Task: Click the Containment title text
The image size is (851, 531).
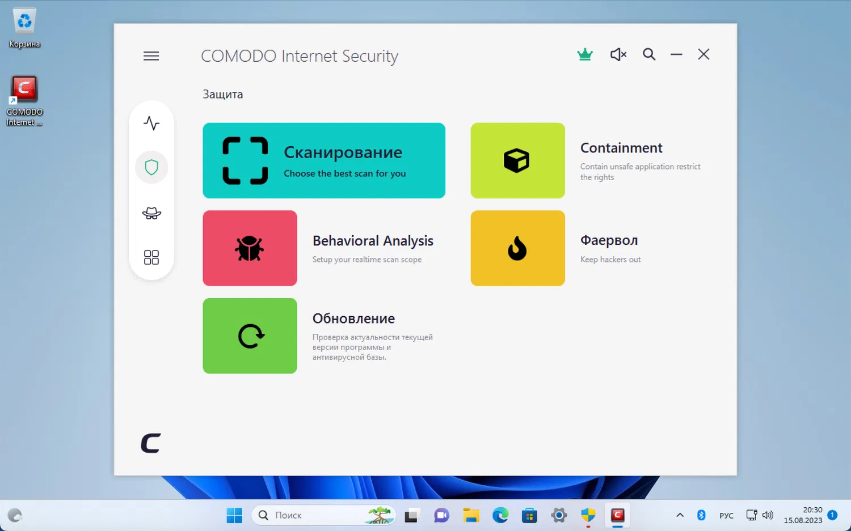Action: (621, 148)
